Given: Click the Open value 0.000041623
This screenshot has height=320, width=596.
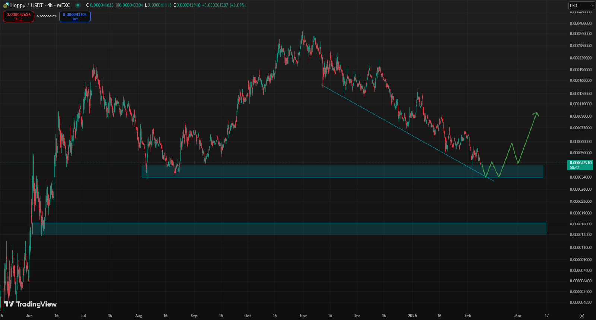Looking at the screenshot, I should click(101, 5).
